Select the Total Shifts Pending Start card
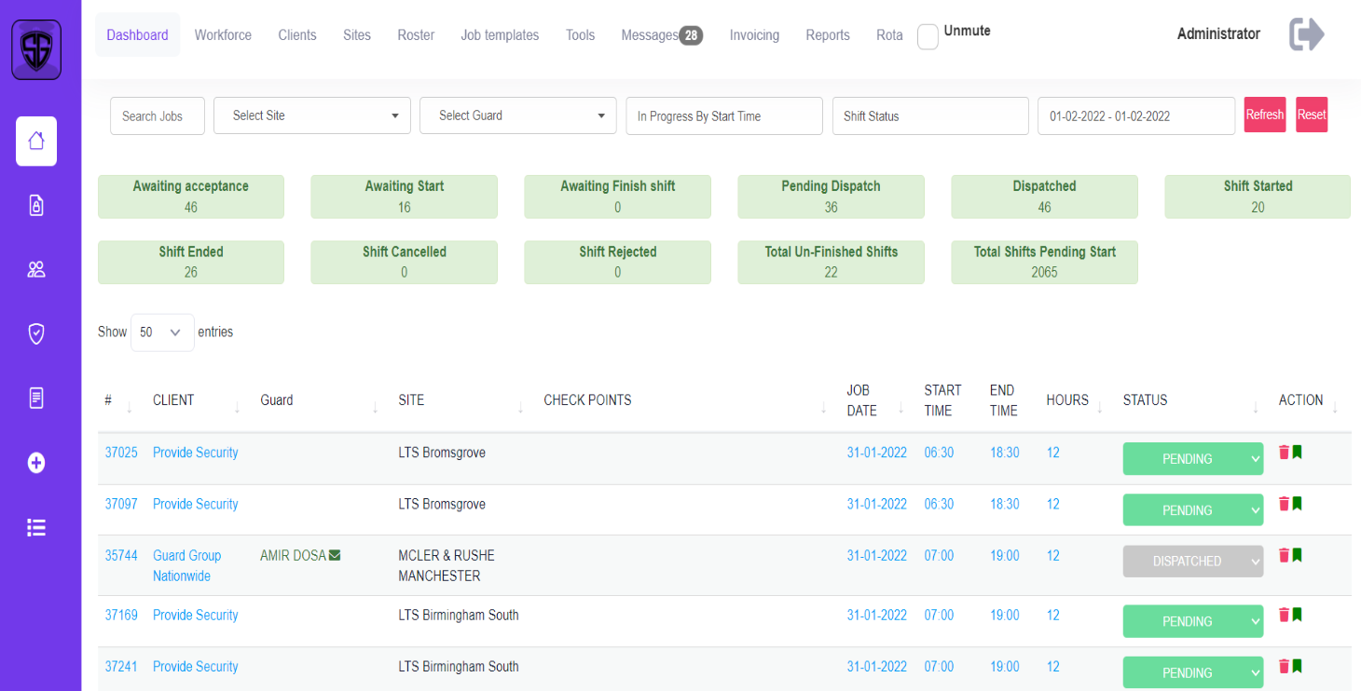This screenshot has width=1361, height=691. pos(1044,262)
